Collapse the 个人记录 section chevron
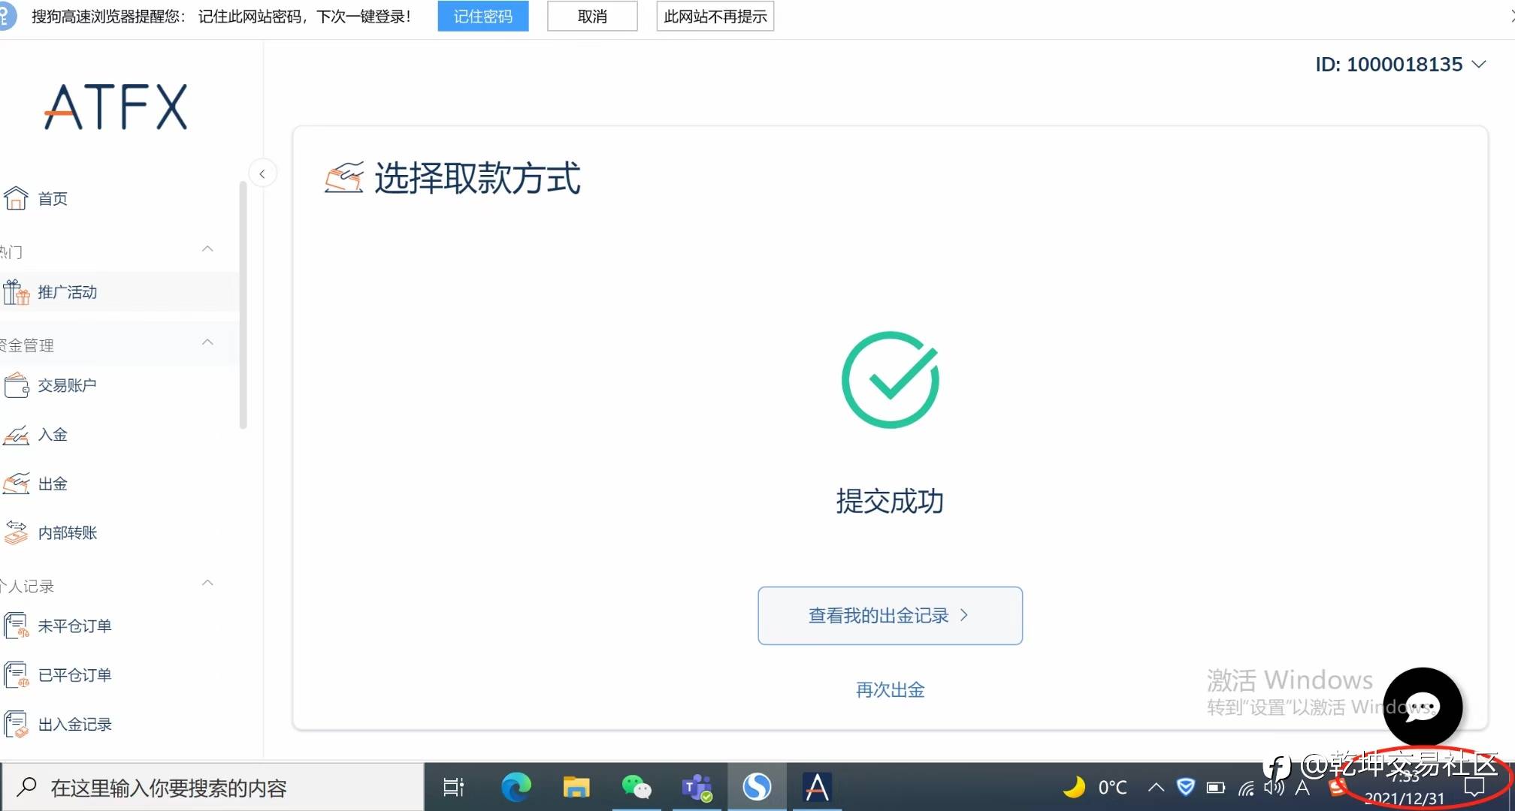Screen dimensions: 1515x811 coord(208,583)
